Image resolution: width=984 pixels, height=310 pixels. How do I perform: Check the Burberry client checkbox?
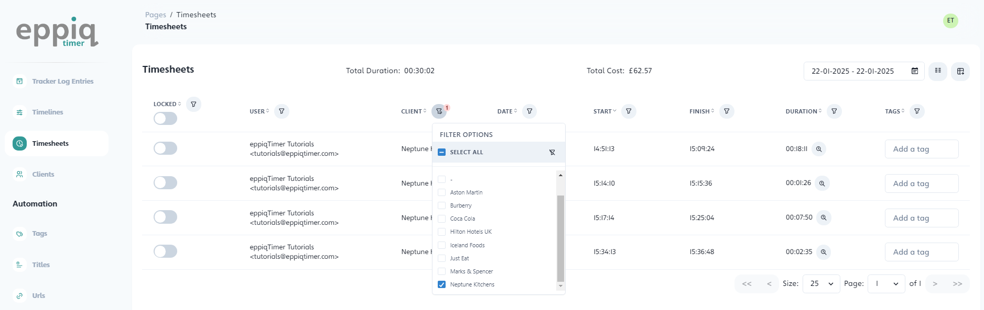click(x=441, y=205)
